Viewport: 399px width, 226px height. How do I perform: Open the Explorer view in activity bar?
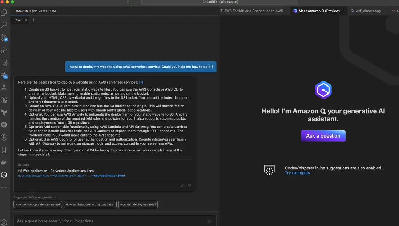[4, 12]
